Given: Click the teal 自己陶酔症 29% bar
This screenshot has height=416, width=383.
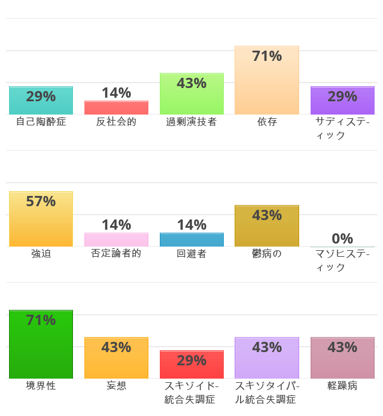Looking at the screenshot, I should pos(41,101).
